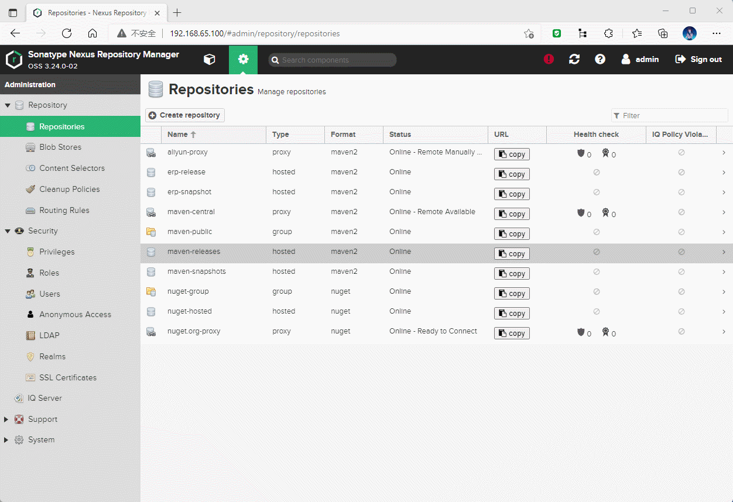
Task: Open browser settings and more menu
Action: point(716,33)
